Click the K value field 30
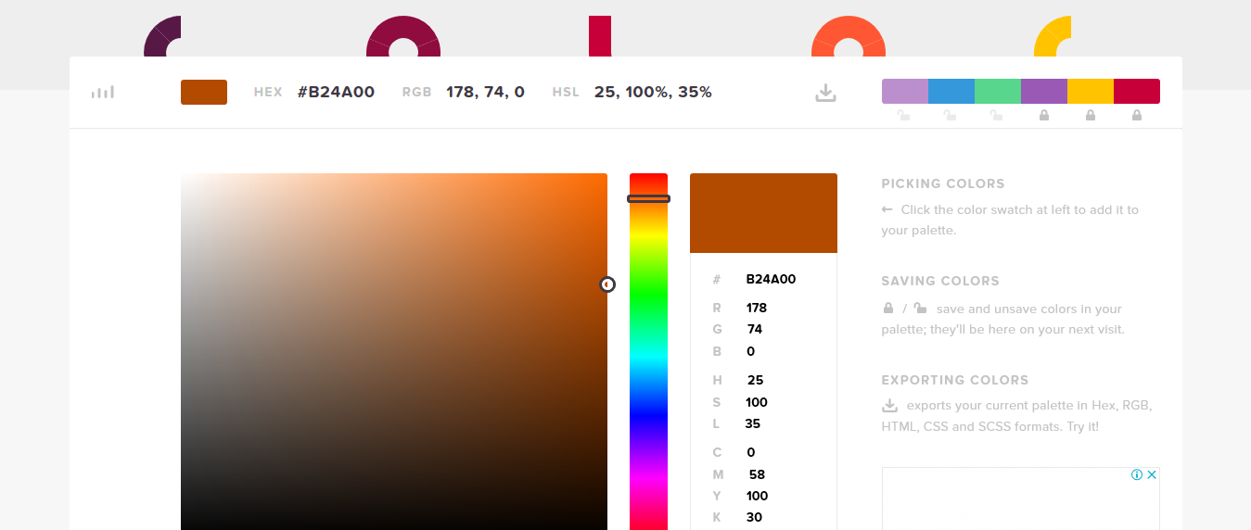The width and height of the screenshot is (1251, 530). 754,517
